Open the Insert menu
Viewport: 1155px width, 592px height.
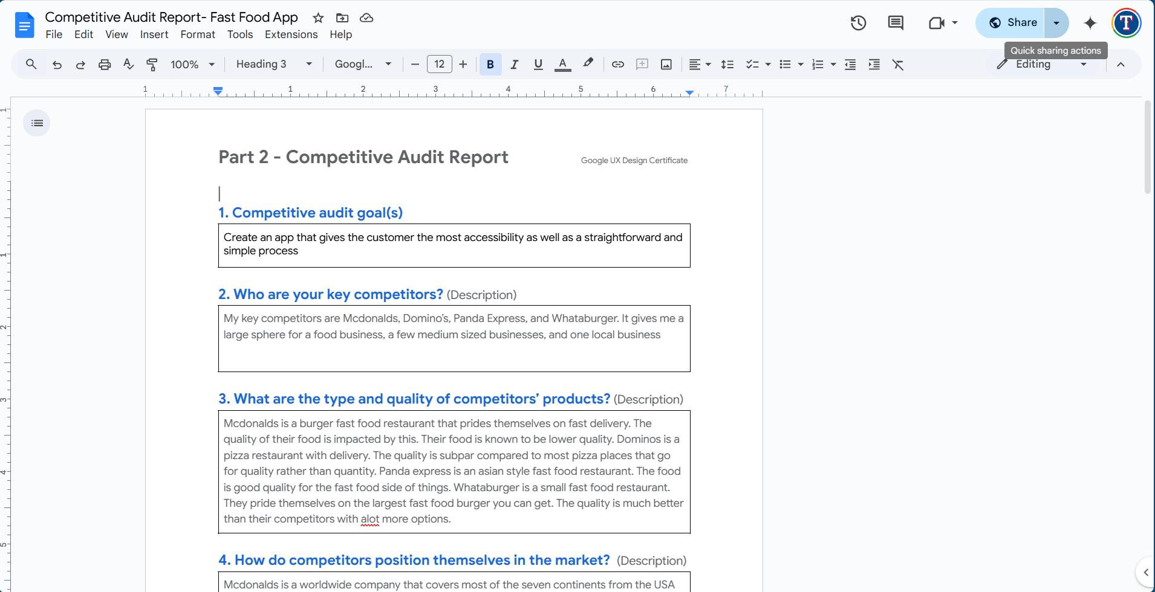pos(154,34)
